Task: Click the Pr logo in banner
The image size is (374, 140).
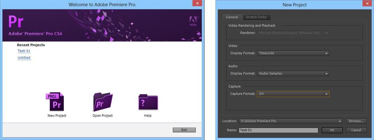Action: (x=16, y=22)
